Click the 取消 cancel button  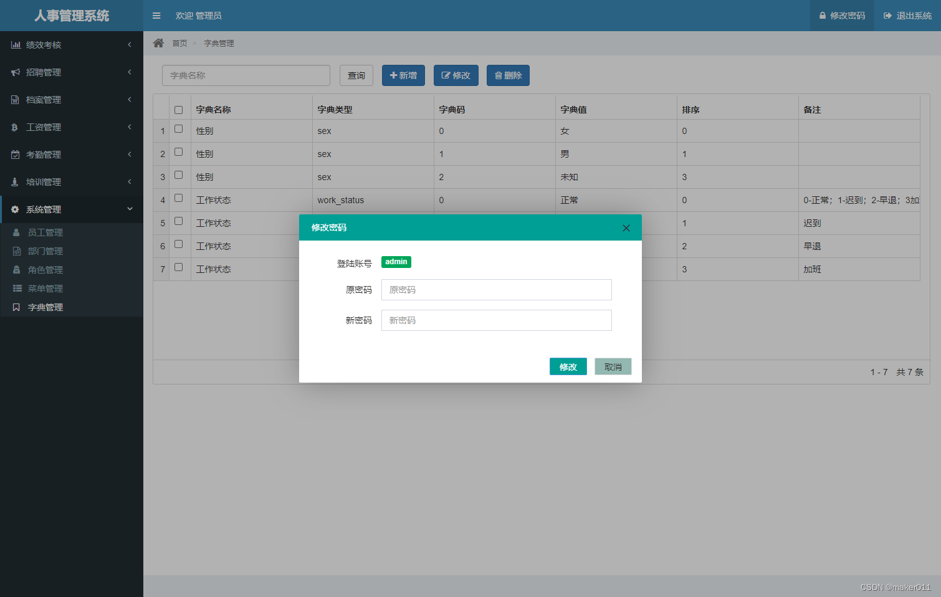pyautogui.click(x=613, y=366)
